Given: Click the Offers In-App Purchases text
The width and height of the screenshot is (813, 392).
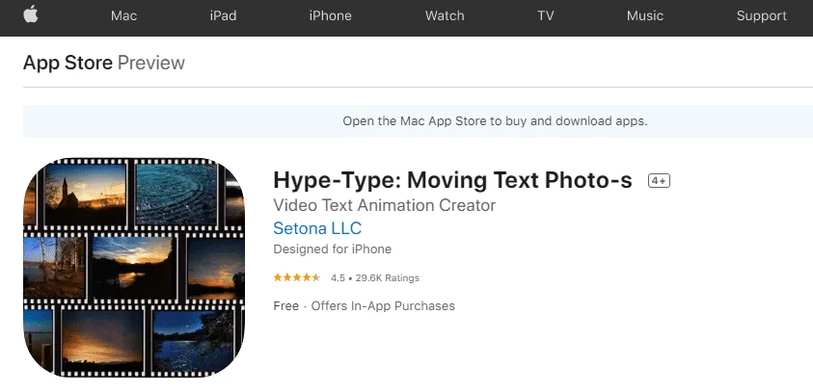Looking at the screenshot, I should [382, 306].
